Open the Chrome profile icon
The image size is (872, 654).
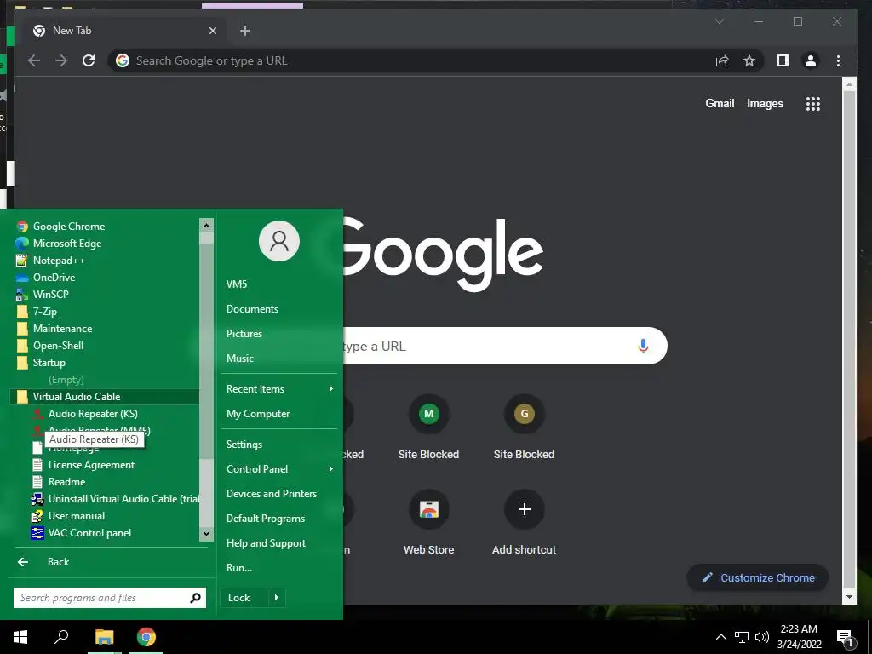(x=811, y=60)
